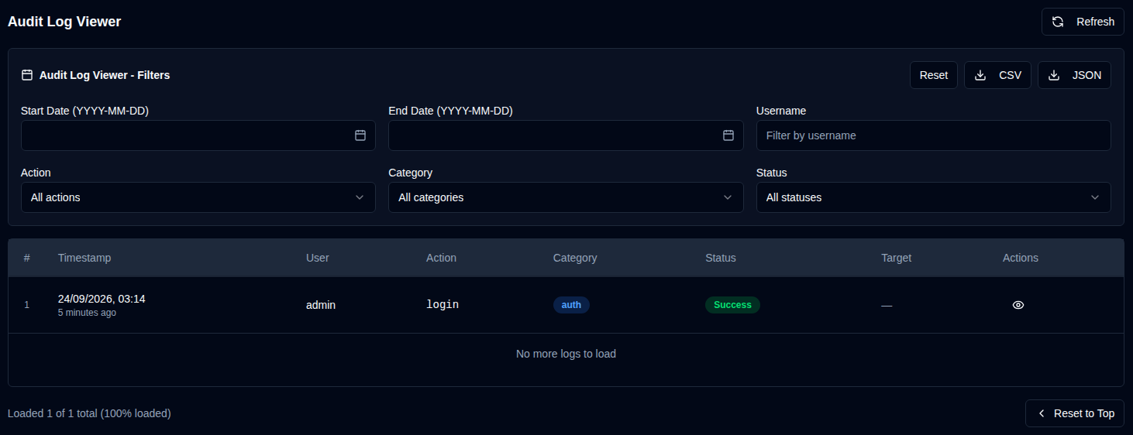Screen dimensions: 1133x435
Task: Focus the Filter by username field
Action: pos(934,135)
